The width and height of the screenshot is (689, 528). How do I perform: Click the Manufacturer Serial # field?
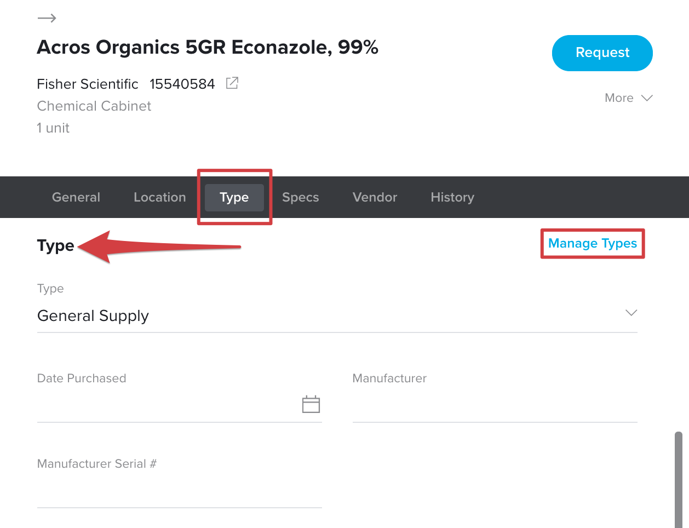[180, 491]
